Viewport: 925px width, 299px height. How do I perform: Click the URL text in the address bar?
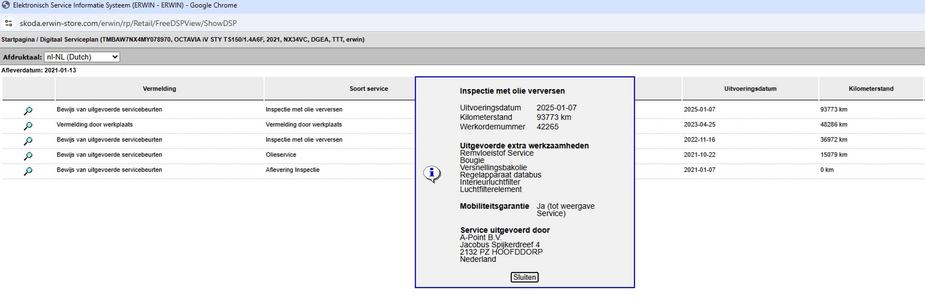coord(128,23)
